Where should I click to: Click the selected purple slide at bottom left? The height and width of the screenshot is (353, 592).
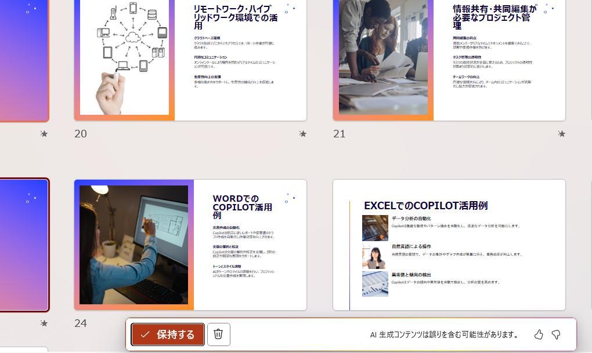tap(23, 245)
